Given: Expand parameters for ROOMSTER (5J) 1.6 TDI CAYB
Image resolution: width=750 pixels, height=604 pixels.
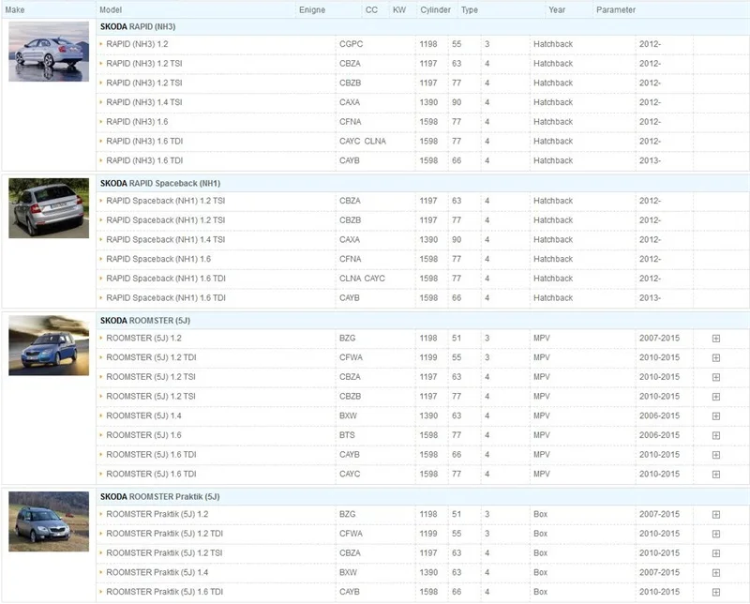Looking at the screenshot, I should 715,455.
